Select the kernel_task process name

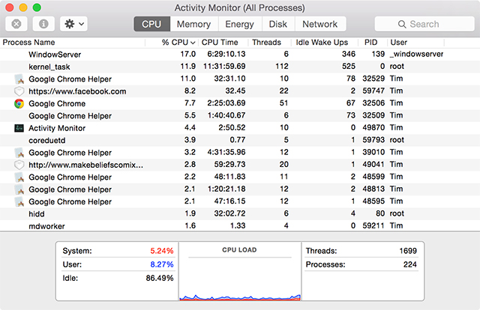click(x=49, y=67)
